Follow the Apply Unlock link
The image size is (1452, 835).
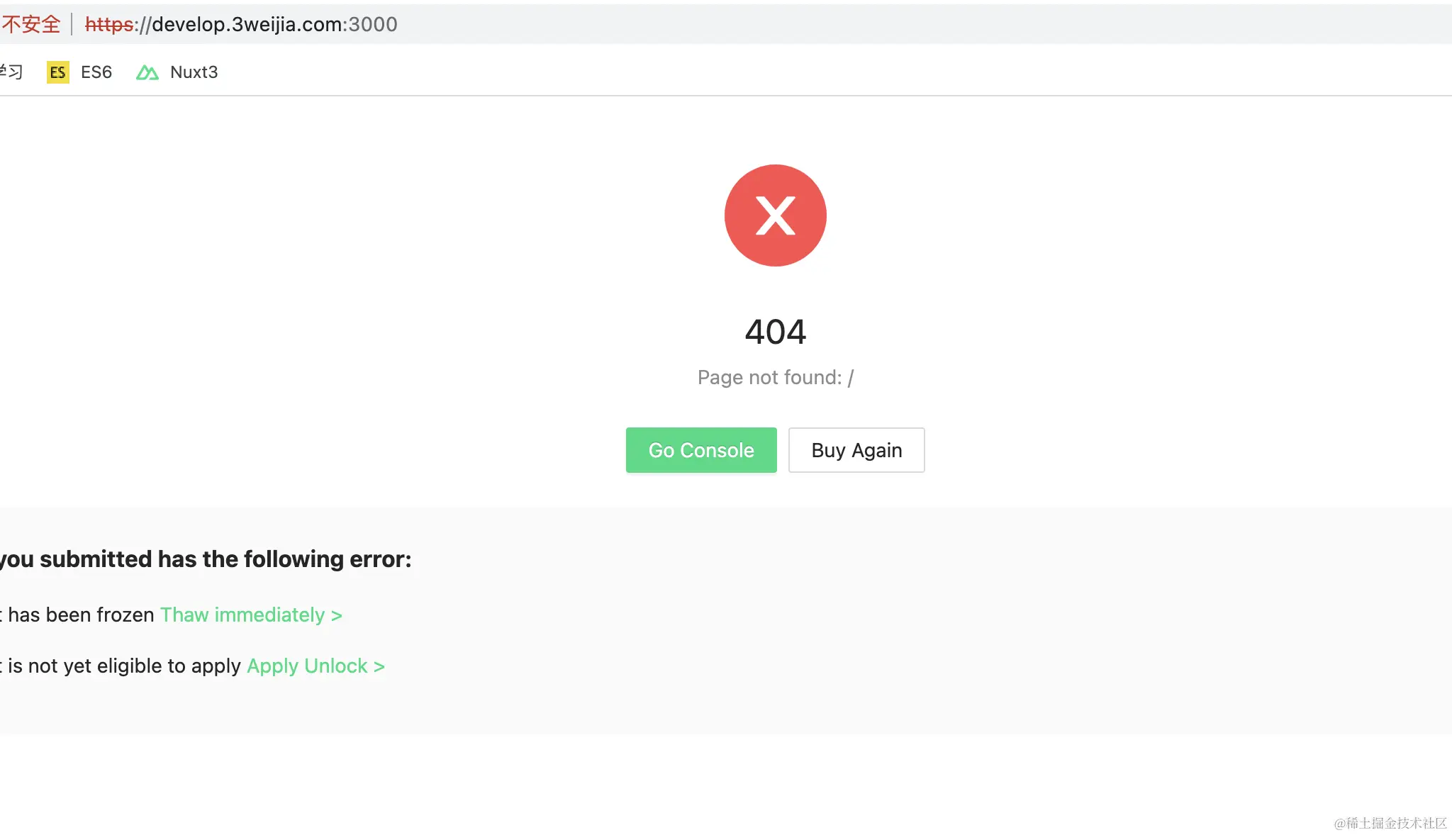[315, 666]
